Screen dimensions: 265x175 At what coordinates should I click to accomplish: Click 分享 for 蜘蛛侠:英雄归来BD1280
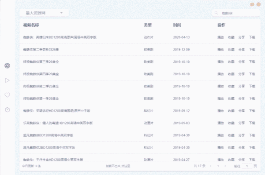pos(242,37)
